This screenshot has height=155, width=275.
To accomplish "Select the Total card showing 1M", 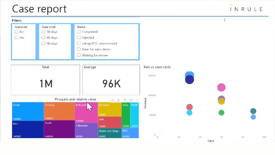I will coord(46,80).
